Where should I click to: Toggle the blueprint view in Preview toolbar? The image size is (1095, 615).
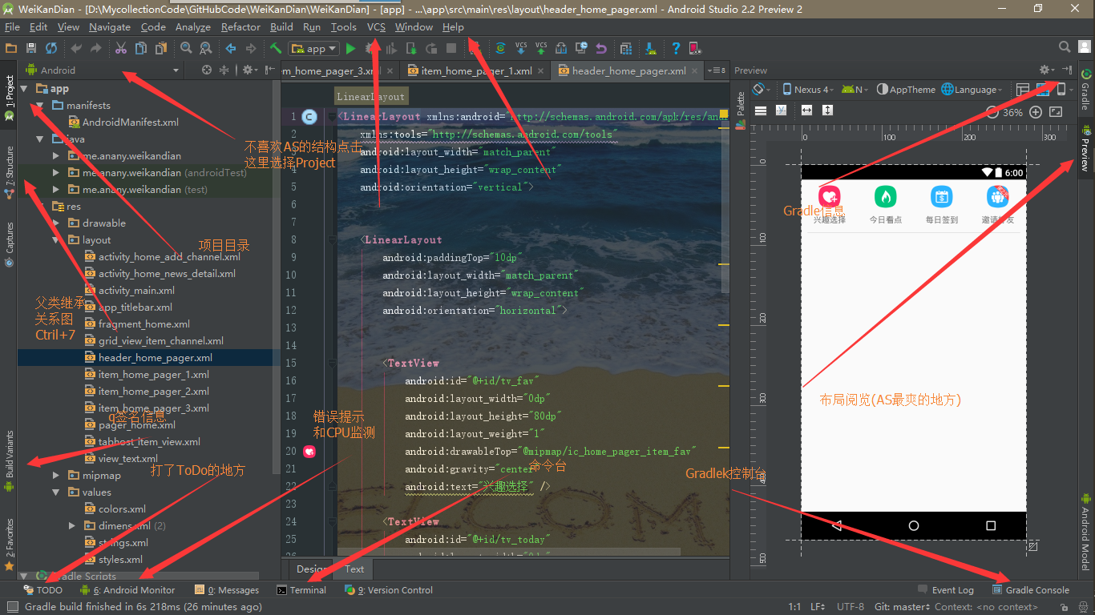pos(1042,90)
